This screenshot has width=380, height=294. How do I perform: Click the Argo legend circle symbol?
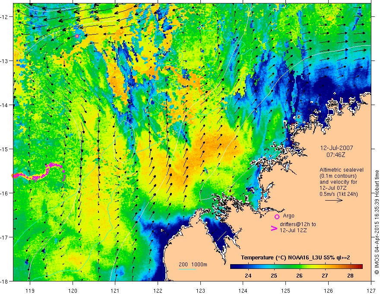(x=277, y=217)
